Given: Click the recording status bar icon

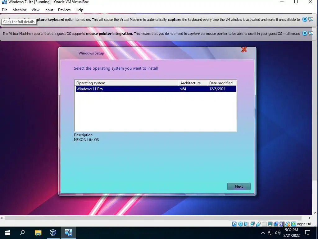Looking at the screenshot, I should click(x=276, y=224).
